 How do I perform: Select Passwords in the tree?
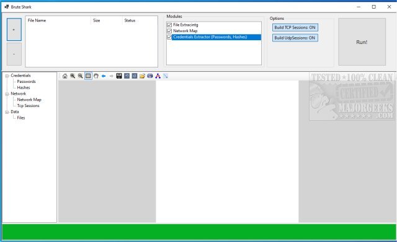(x=26, y=82)
